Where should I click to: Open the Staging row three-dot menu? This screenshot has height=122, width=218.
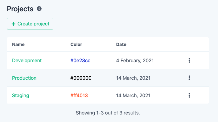[x=189, y=95]
